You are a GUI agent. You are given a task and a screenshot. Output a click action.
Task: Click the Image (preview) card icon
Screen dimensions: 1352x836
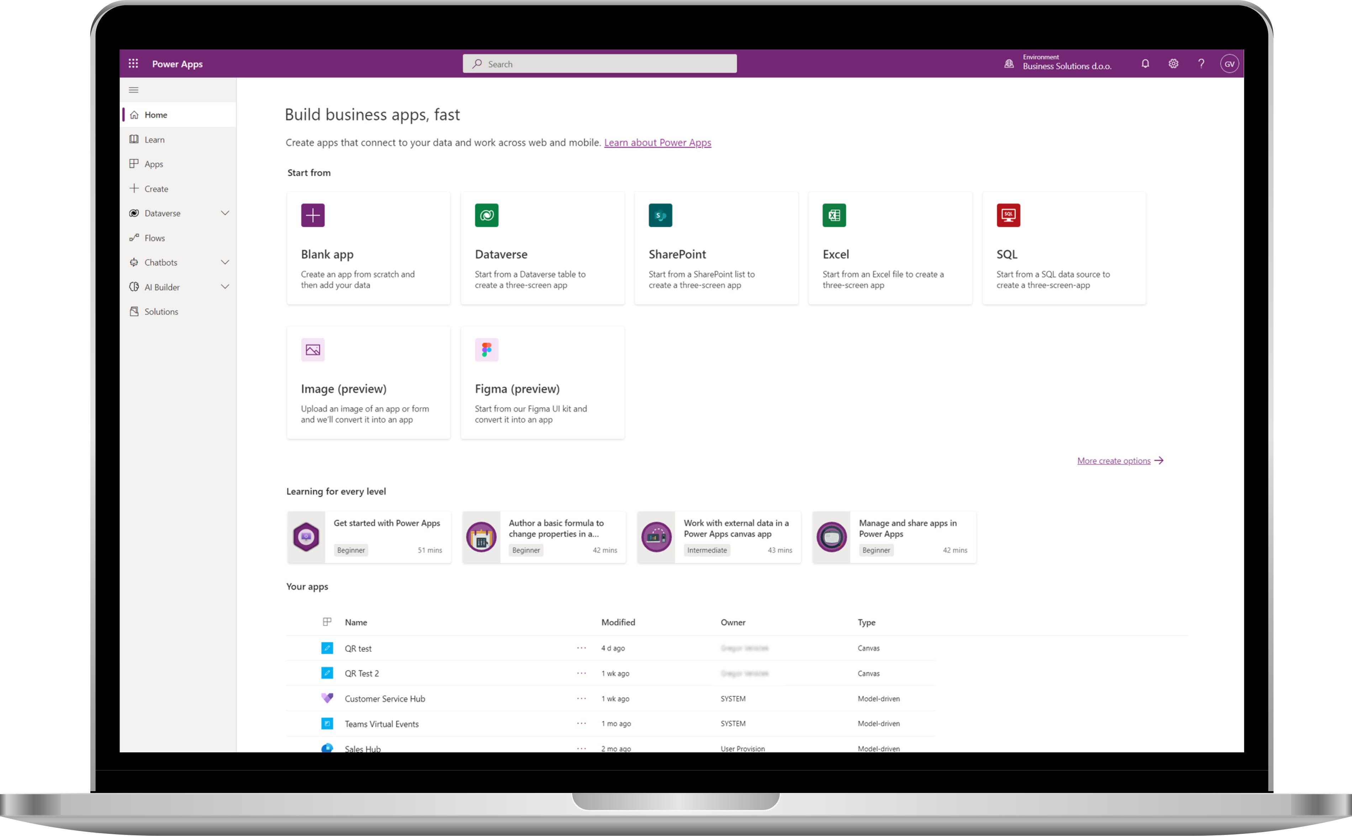pos(313,349)
